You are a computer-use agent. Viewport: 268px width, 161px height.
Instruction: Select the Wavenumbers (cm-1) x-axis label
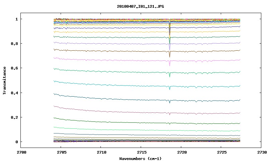(140, 159)
